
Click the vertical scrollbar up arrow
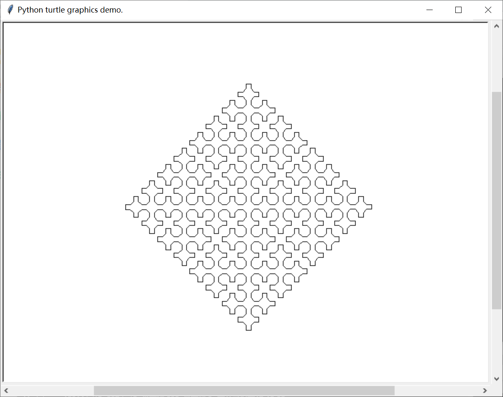[496, 26]
